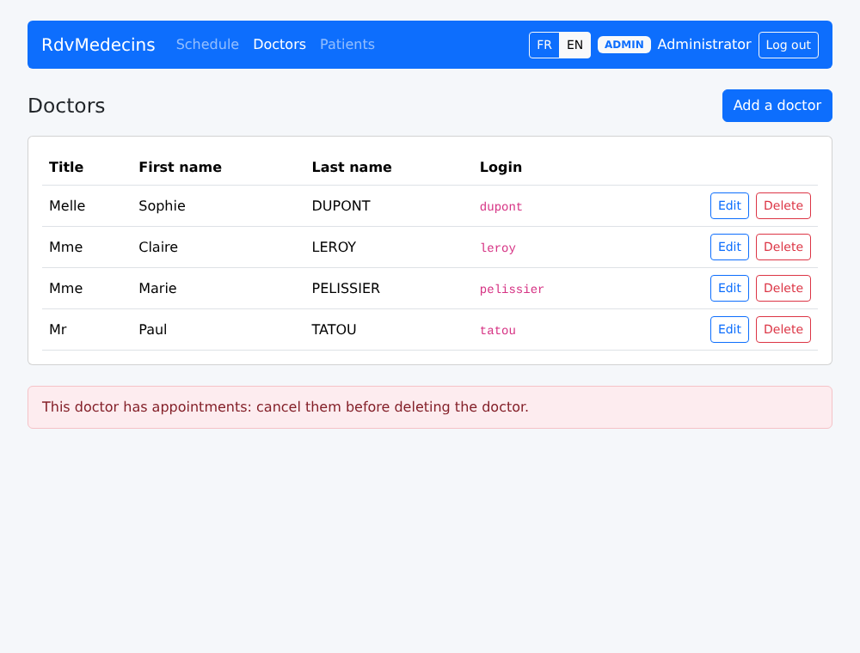Click the Administrator user name
The width and height of the screenshot is (860, 653).
click(x=704, y=45)
